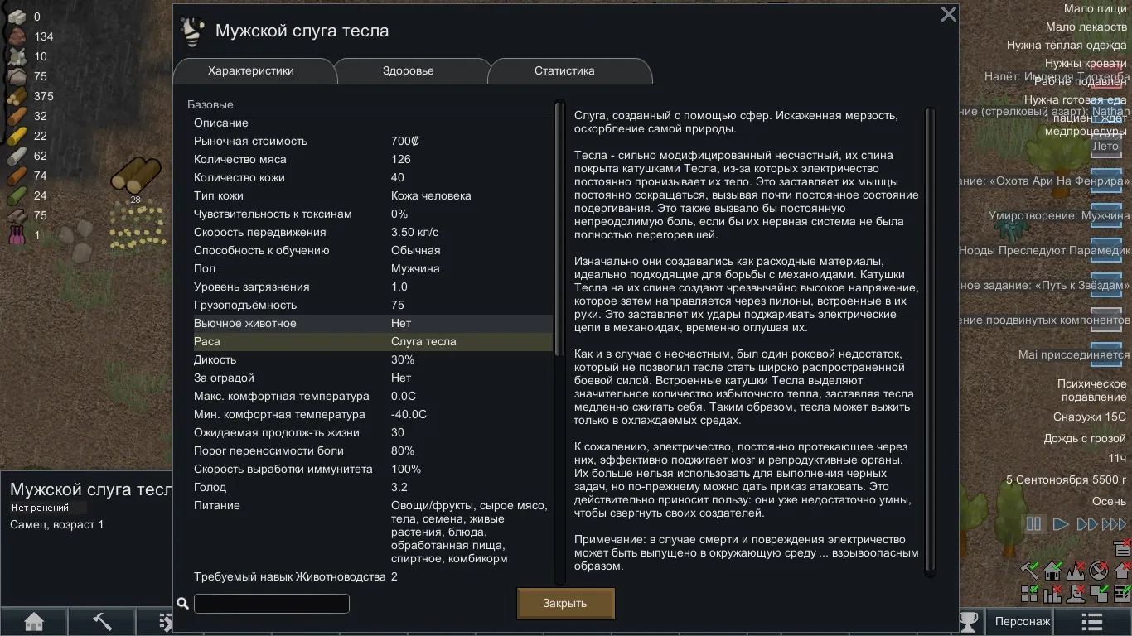Switch to the «Статистика» tab

click(564, 71)
